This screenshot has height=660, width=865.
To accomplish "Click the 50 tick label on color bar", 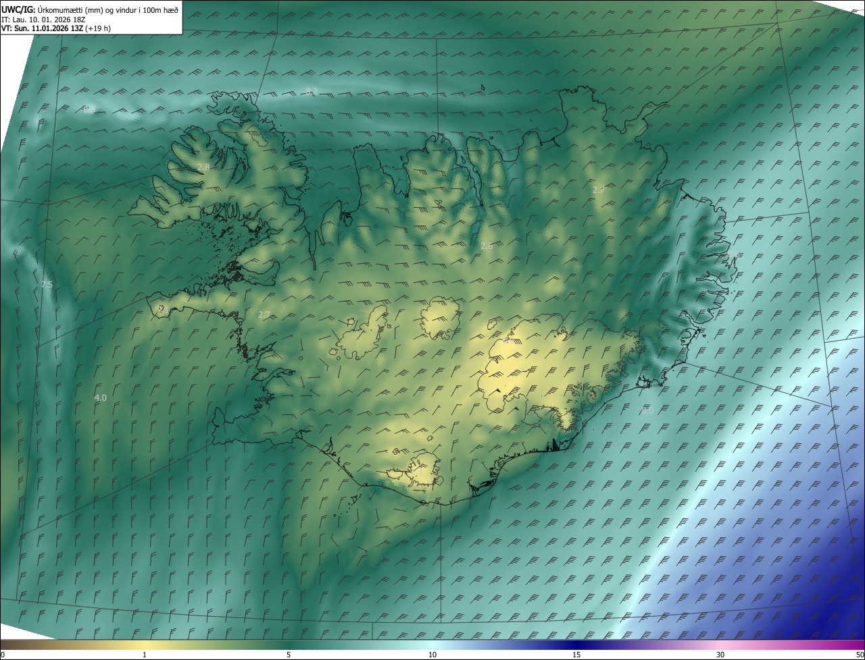I will pyautogui.click(x=860, y=655).
